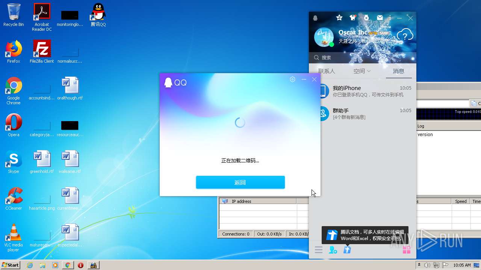Select the Acrobat Reader DC desktop icon
This screenshot has width=481, height=270.
coord(42,17)
